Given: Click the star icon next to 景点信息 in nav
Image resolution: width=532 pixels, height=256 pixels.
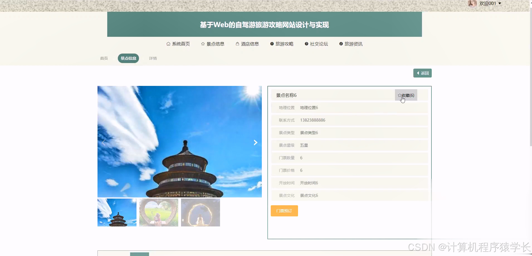Looking at the screenshot, I should pos(202,44).
